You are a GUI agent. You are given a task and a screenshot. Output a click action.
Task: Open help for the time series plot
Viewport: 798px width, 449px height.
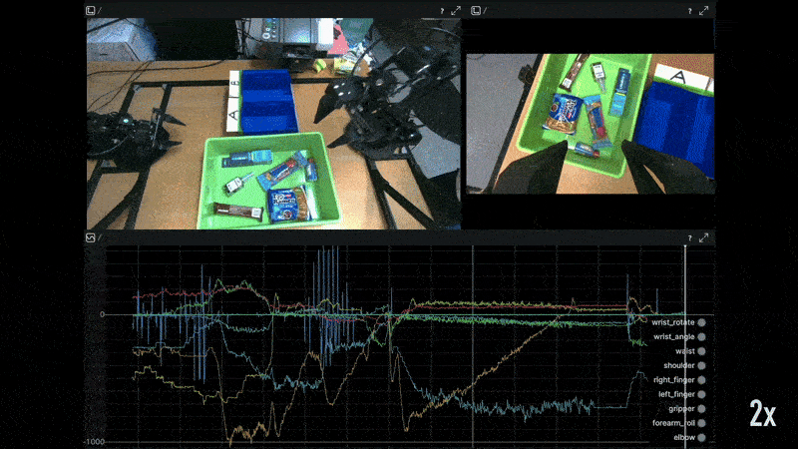coord(689,238)
